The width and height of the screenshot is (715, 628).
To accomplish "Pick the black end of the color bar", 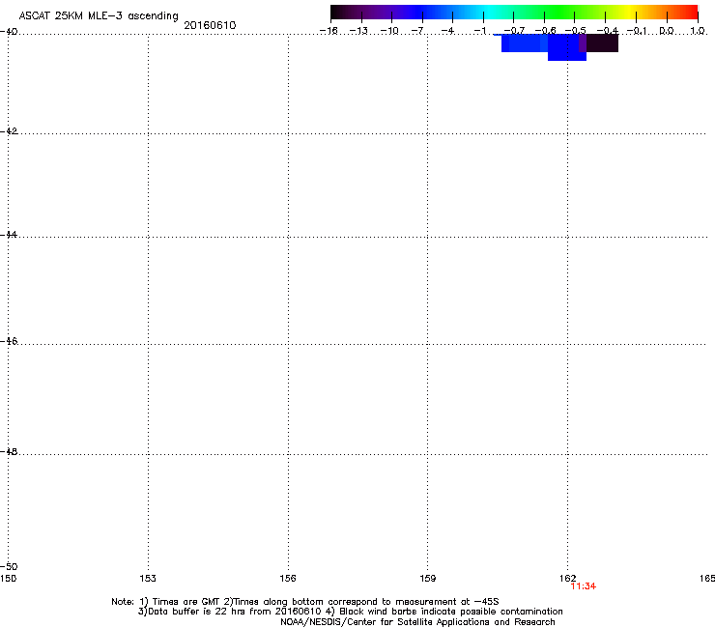I will [x=340, y=13].
